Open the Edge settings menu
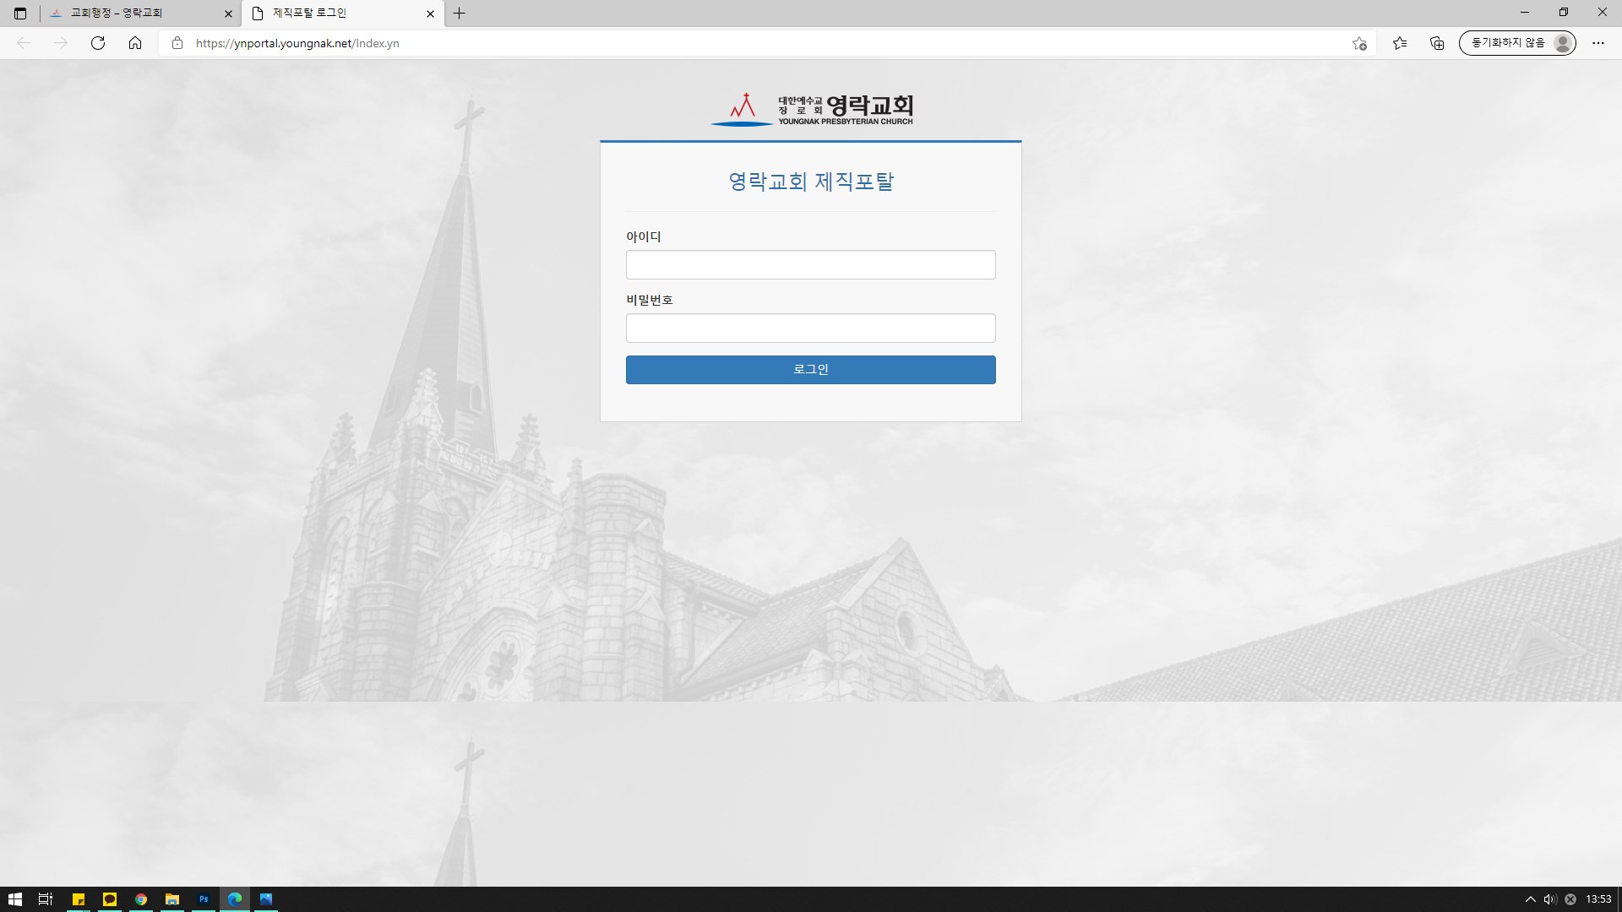The image size is (1622, 912). [1598, 43]
